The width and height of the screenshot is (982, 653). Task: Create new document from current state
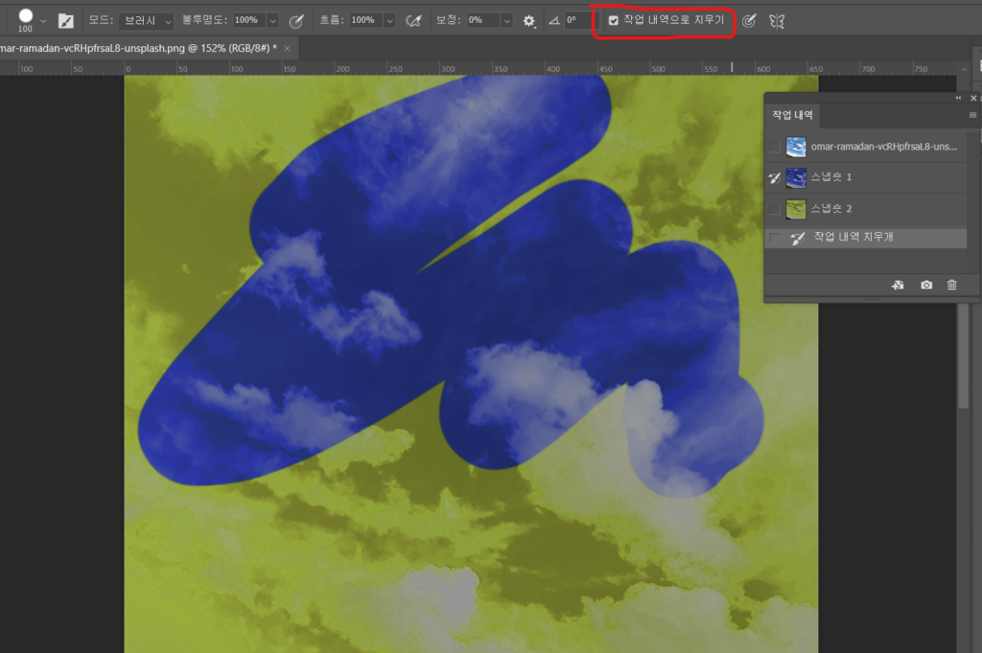pos(898,285)
